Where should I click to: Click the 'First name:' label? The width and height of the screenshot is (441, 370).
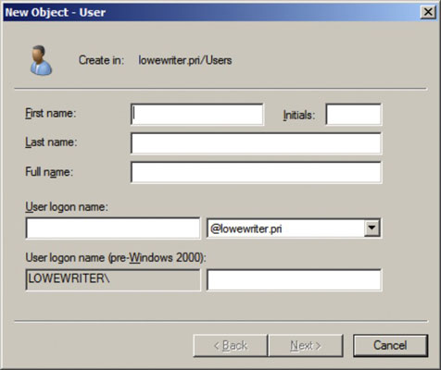51,113
